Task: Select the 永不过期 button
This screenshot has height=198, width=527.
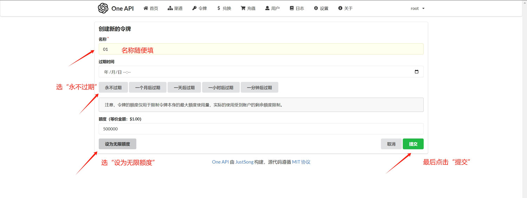Action: (x=113, y=87)
